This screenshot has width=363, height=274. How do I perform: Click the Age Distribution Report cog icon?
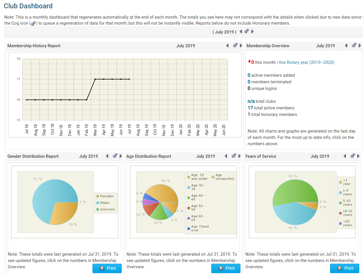(x=234, y=156)
